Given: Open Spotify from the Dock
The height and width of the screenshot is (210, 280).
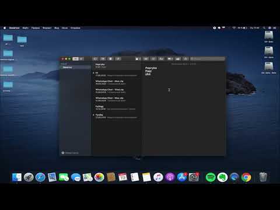Looking at the screenshot, I should coord(211,177).
